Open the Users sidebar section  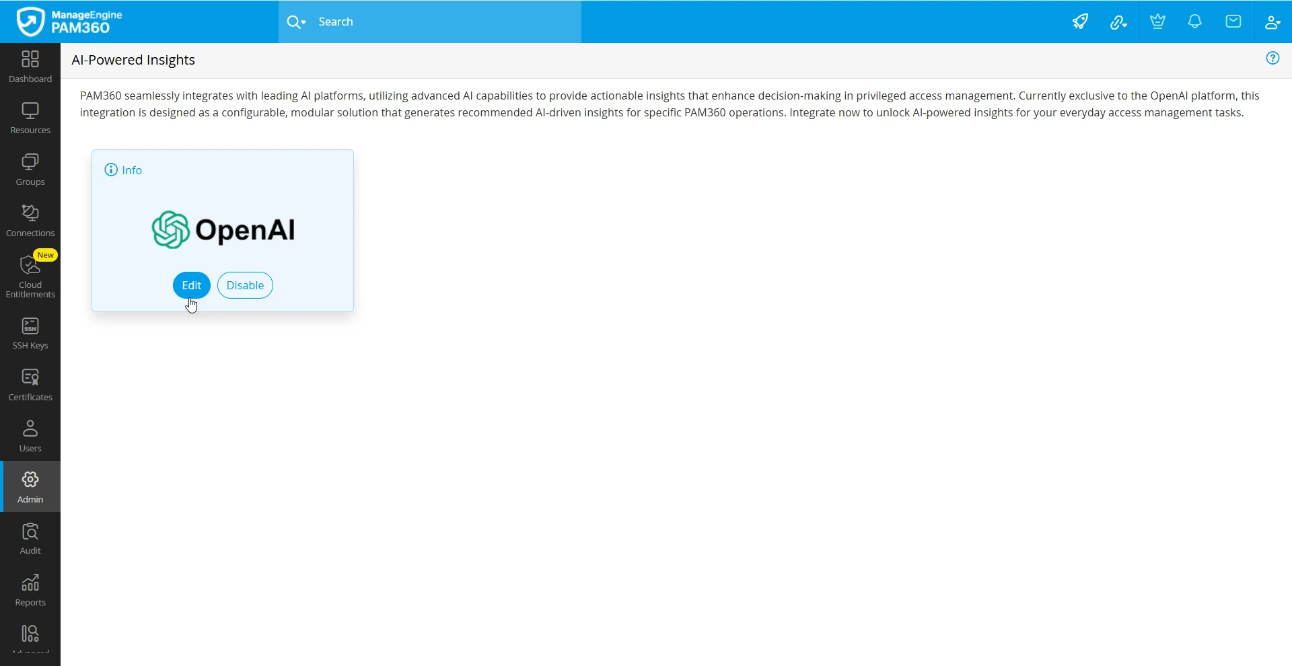click(30, 437)
